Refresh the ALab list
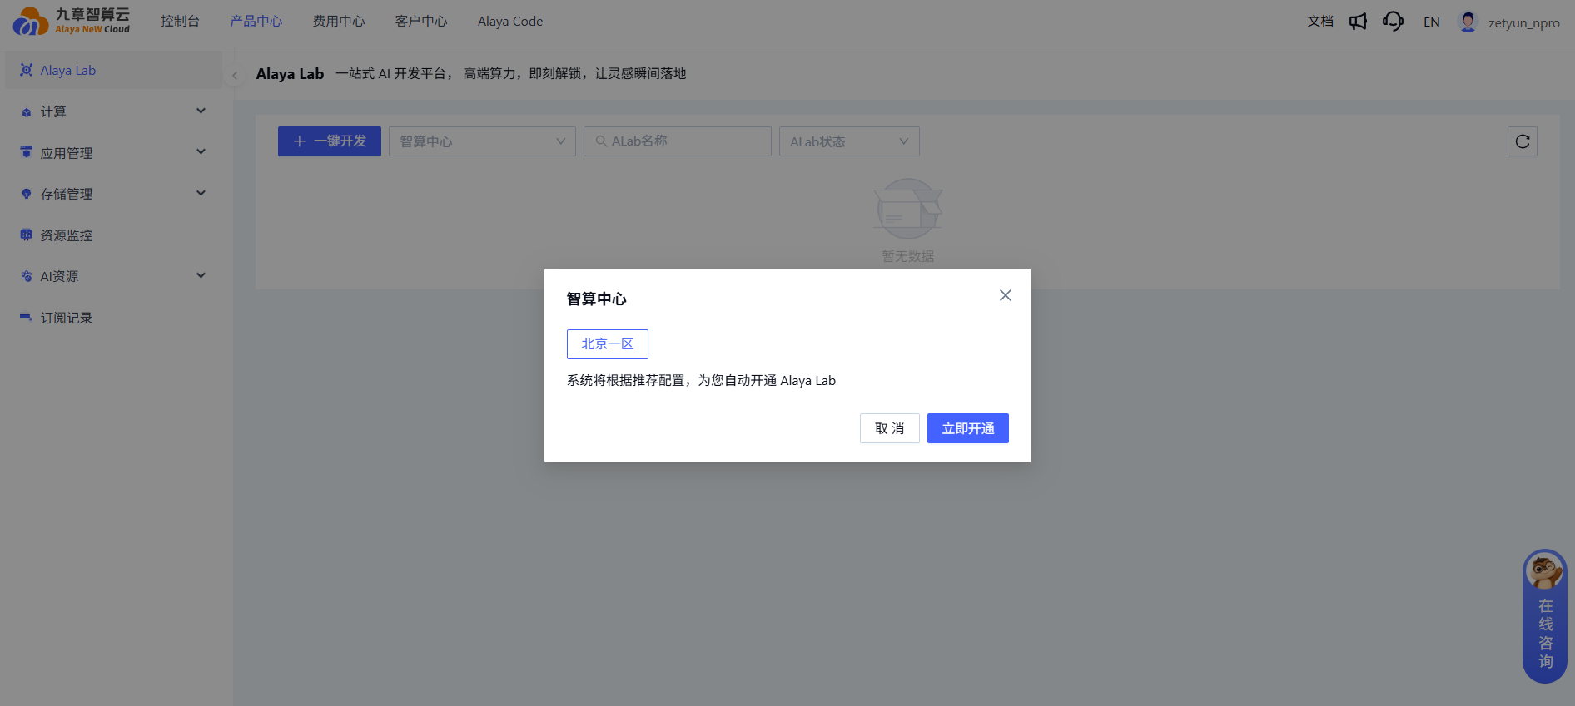Image resolution: width=1575 pixels, height=706 pixels. pos(1523,141)
